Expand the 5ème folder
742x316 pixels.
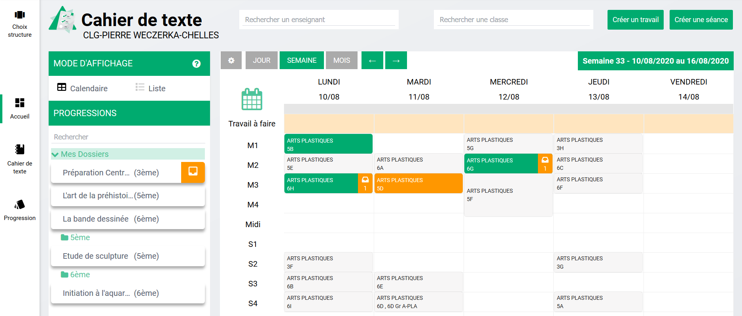[75, 237]
